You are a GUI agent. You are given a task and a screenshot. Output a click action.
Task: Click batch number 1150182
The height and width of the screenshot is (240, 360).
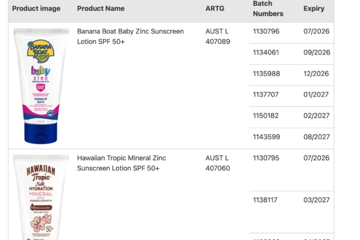[x=266, y=116]
